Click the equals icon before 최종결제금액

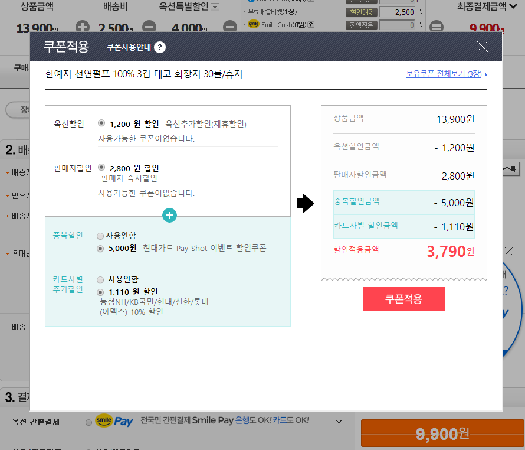pos(436,27)
